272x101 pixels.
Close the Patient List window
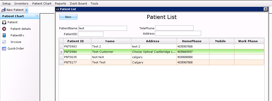(x=265, y=9)
